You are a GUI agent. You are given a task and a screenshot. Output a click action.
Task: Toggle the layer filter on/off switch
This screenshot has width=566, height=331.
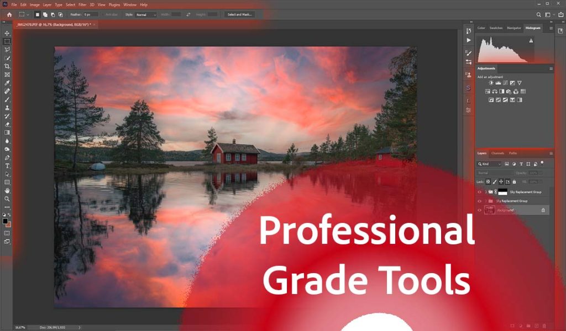[542, 163]
